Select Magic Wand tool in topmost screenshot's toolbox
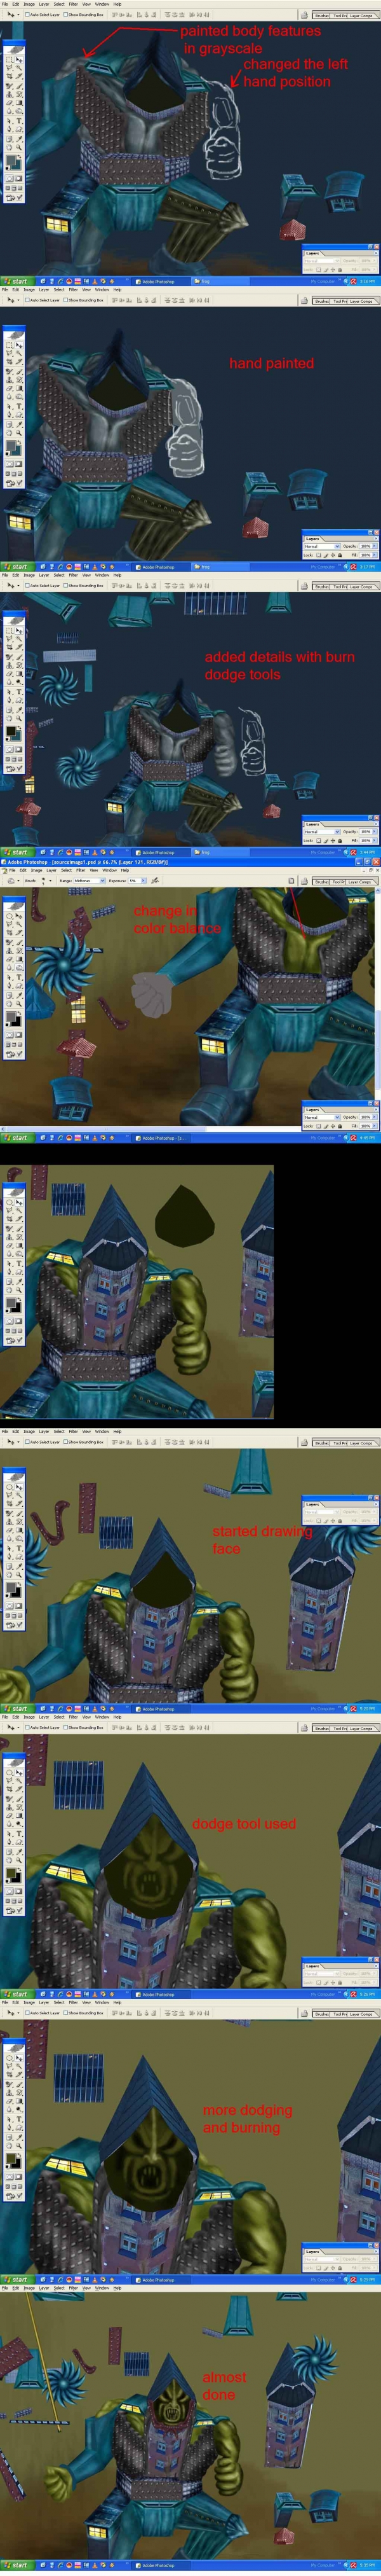Viewport: 381px width, 2576px height. click(19, 68)
